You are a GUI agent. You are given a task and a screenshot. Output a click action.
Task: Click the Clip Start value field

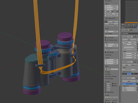(112, 44)
